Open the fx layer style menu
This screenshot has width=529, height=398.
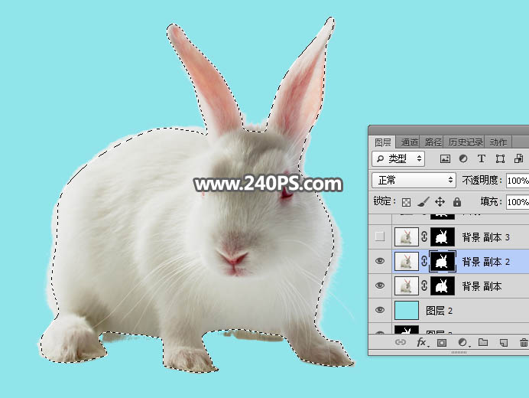coord(422,343)
